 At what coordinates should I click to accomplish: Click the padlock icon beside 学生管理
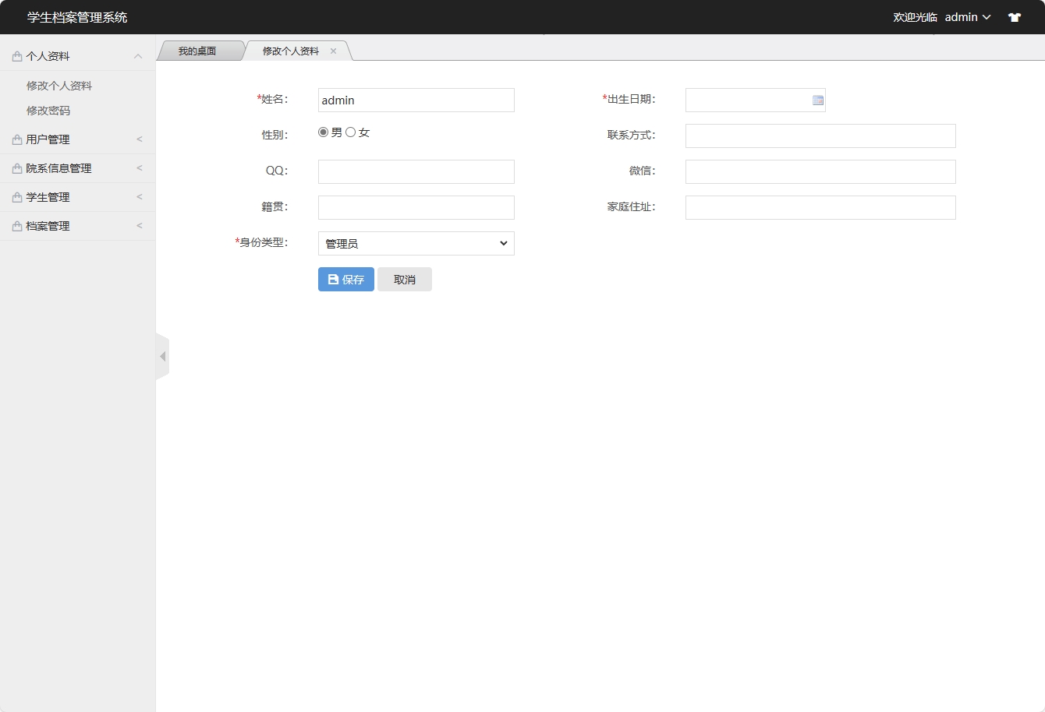(x=16, y=196)
